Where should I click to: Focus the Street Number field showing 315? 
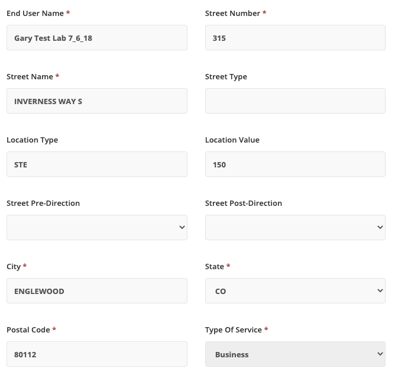tap(295, 38)
